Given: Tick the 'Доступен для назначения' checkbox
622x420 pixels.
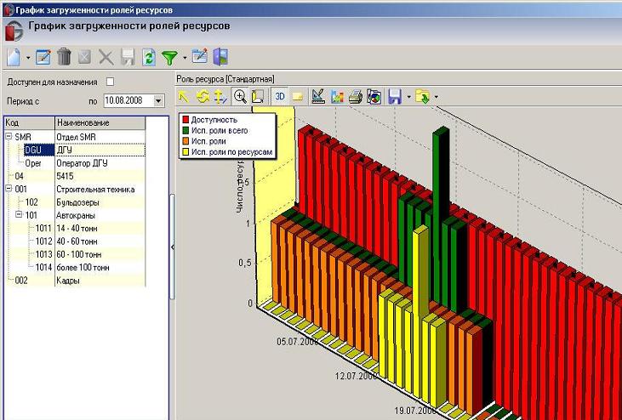Looking at the screenshot, I should coord(111,82).
